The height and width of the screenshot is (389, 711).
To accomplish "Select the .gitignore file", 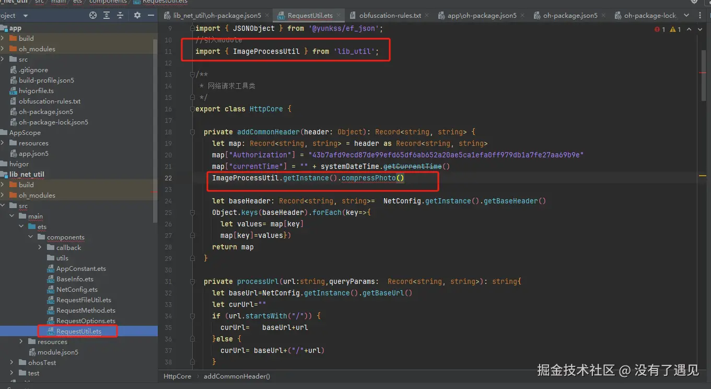I will pos(33,70).
